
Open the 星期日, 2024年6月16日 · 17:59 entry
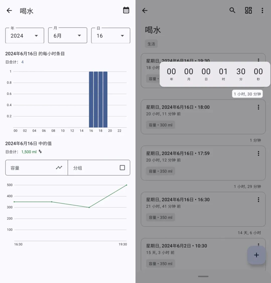pyautogui.click(x=203, y=163)
